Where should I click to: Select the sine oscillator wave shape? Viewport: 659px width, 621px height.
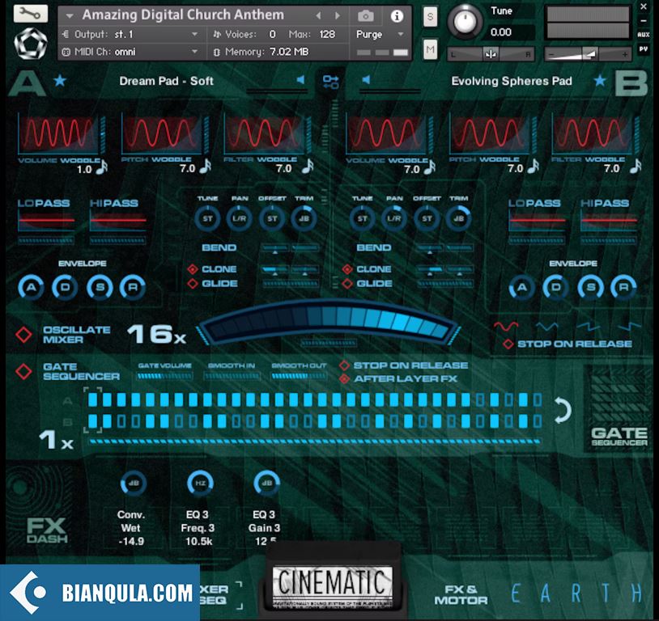click(x=506, y=326)
